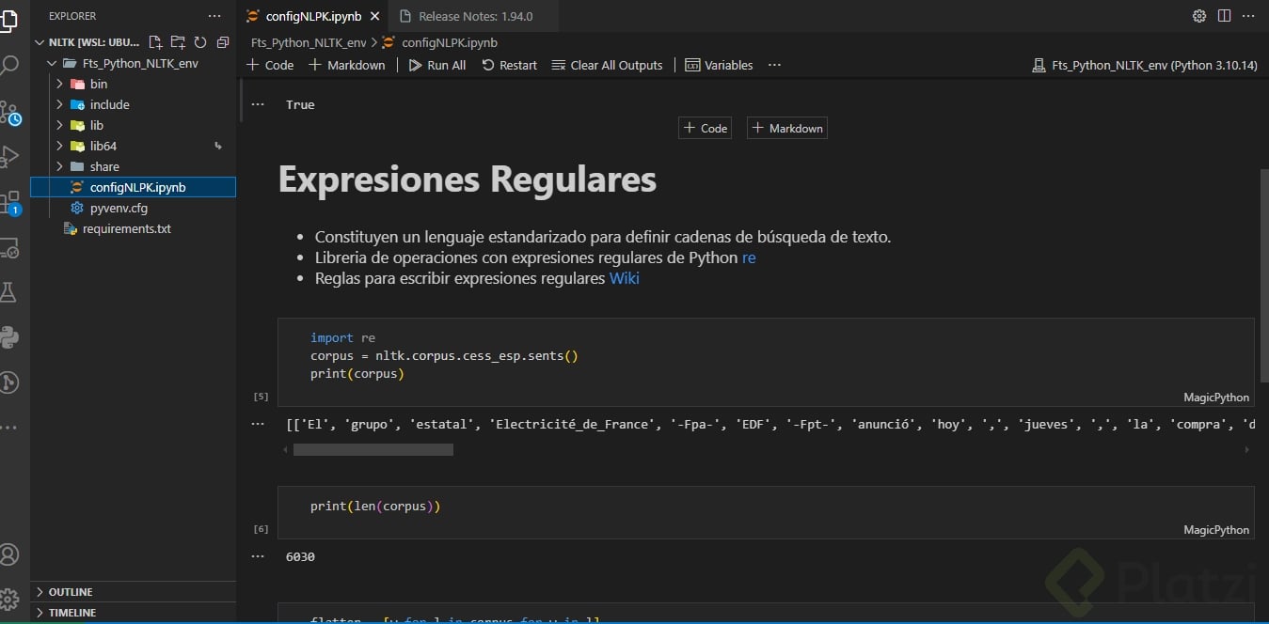Open the Search view in activity bar

[x=9, y=66]
